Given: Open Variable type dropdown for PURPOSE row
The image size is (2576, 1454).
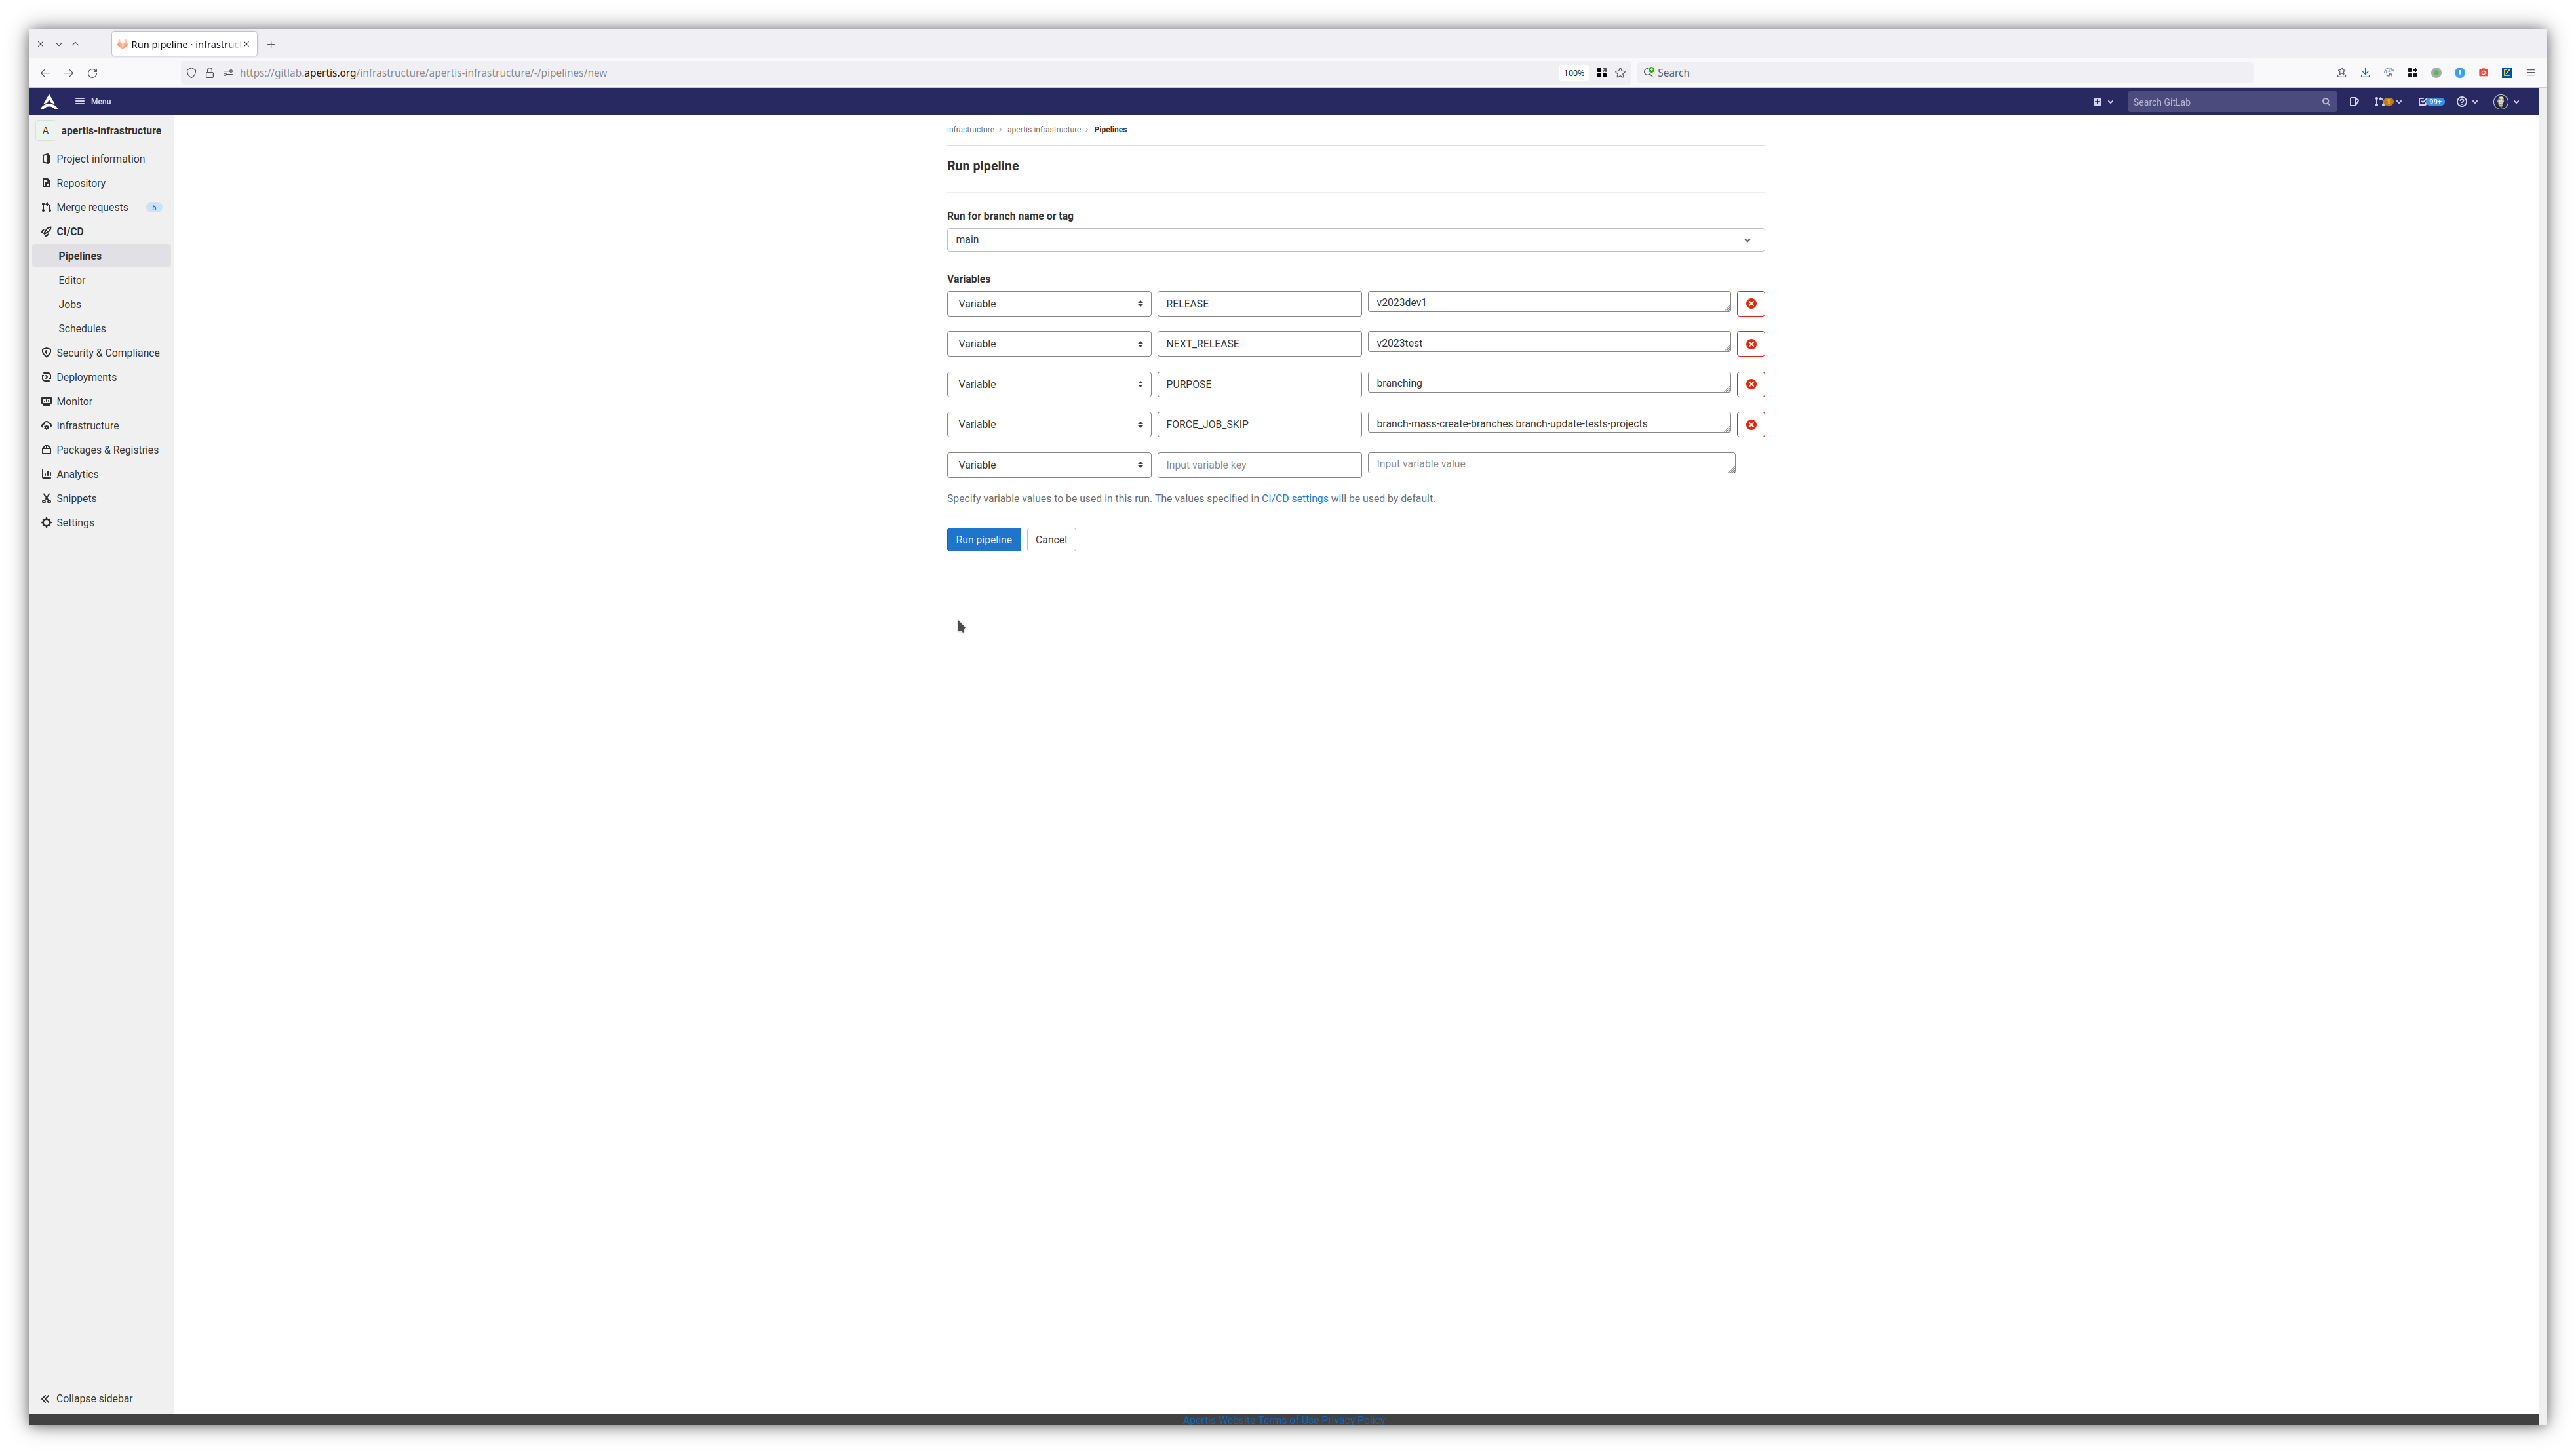Looking at the screenshot, I should (x=1048, y=385).
